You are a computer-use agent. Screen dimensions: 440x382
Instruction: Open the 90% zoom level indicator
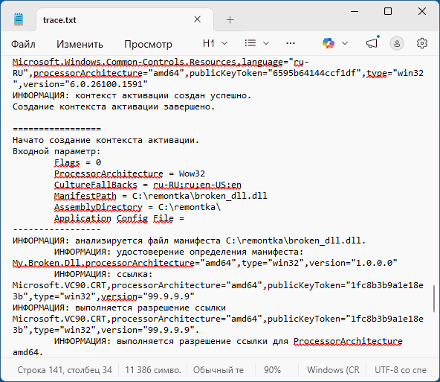[272, 370]
